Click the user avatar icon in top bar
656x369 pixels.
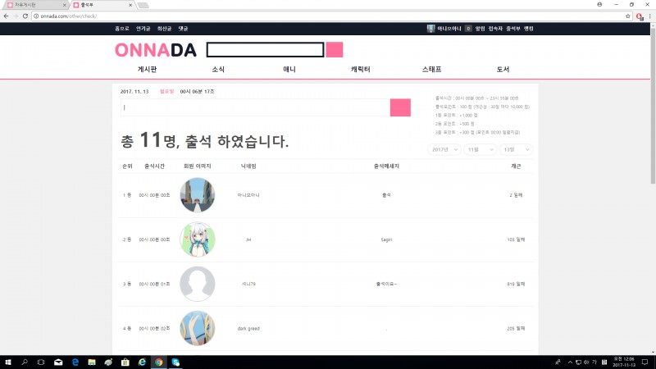[x=430, y=29]
